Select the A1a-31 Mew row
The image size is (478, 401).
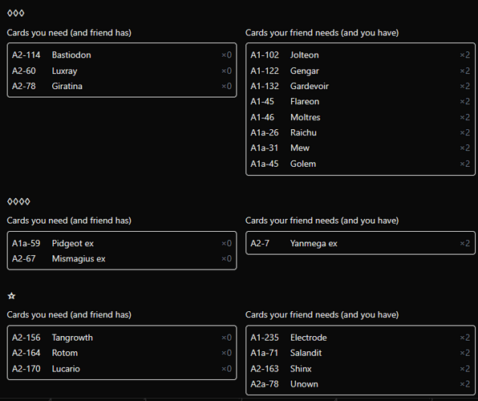pyautogui.click(x=360, y=148)
